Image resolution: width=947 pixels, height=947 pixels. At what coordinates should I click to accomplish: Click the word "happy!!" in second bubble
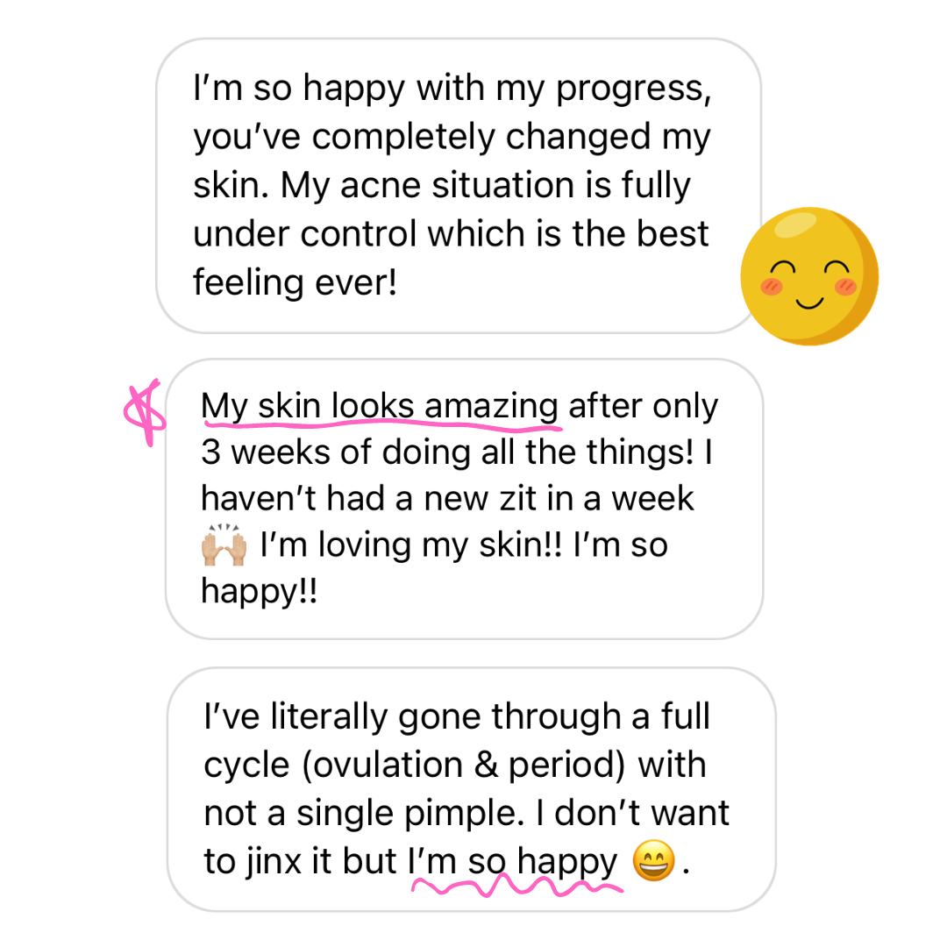[259, 591]
